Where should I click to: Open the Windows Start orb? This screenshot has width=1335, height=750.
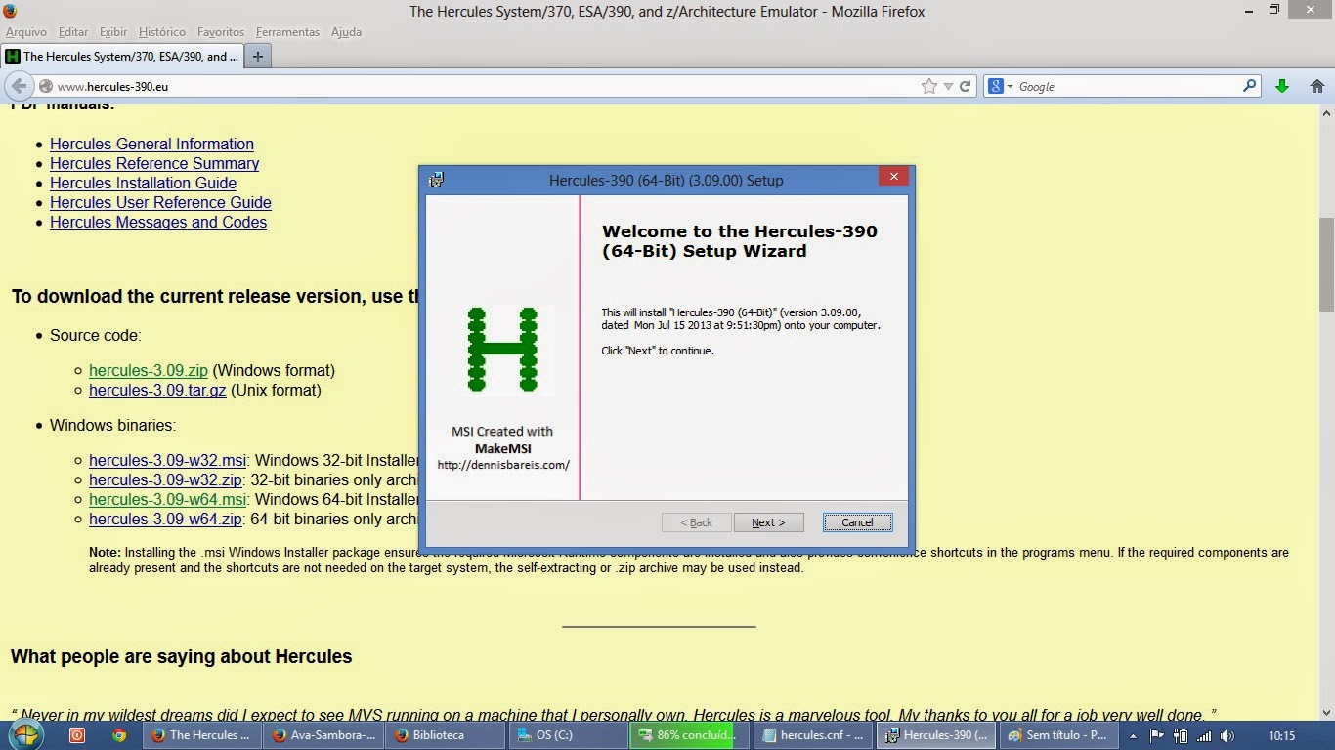click(26, 734)
